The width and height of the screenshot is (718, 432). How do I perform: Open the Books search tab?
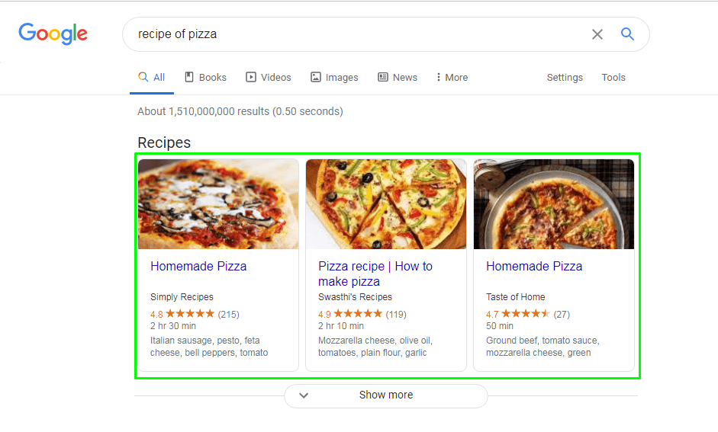point(205,77)
